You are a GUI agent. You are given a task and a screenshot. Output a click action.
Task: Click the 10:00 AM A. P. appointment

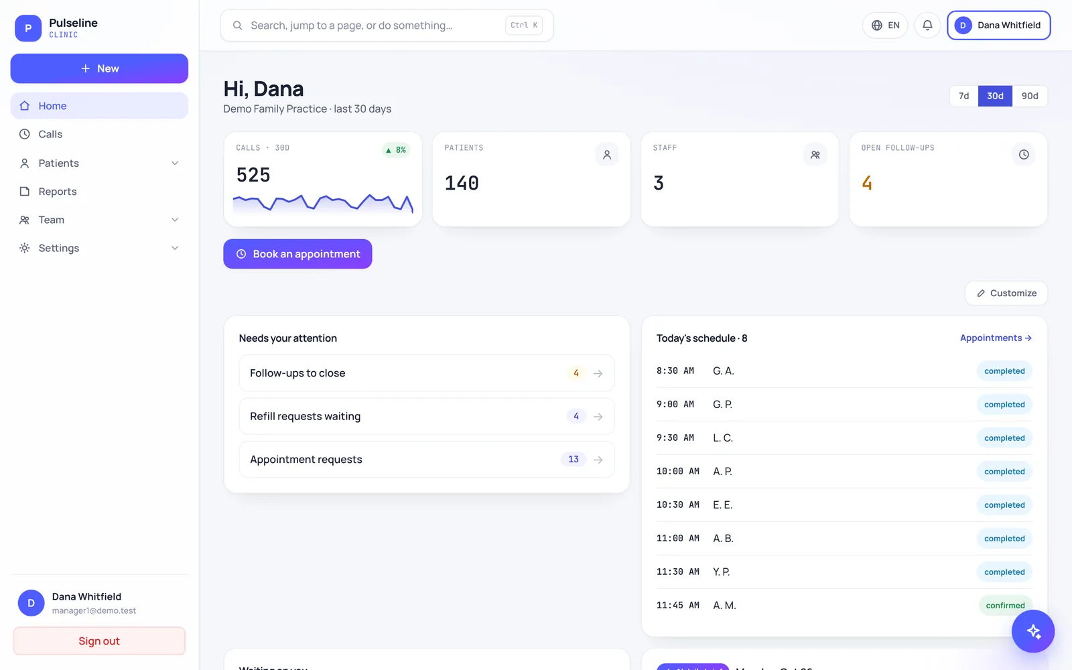pyautogui.click(x=844, y=472)
